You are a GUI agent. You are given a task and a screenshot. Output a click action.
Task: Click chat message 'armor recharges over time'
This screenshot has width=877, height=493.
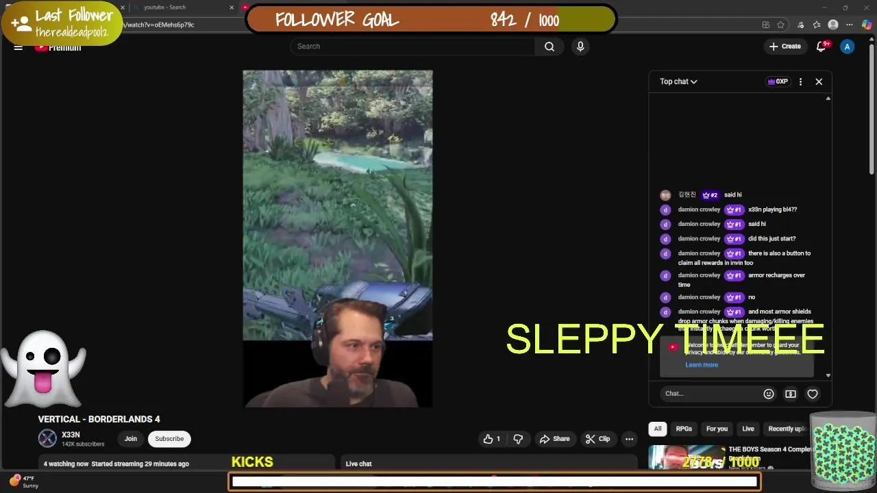pos(741,279)
